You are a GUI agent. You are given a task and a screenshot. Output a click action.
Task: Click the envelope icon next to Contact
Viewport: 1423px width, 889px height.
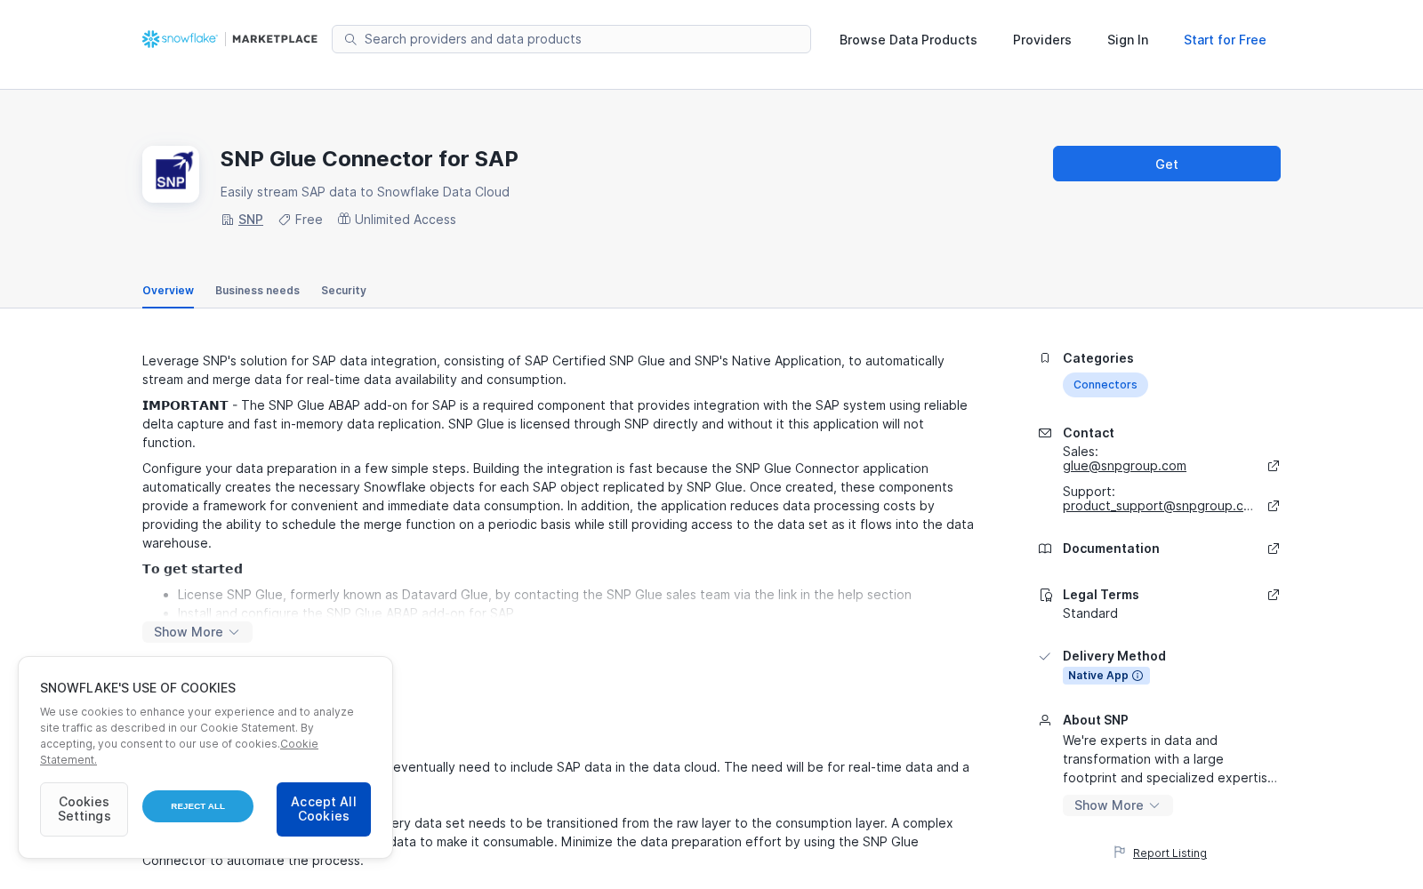click(1045, 433)
